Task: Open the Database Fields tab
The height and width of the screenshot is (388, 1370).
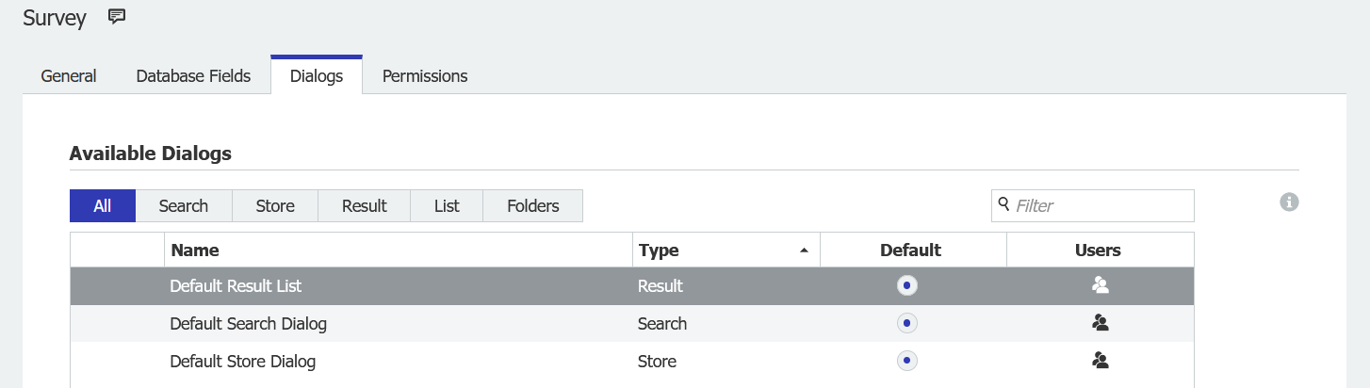Action: tap(193, 76)
